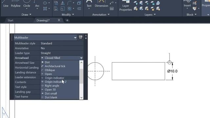Choose the Fillet tool icon
Screen dimensions: 210x118
[70, 3]
